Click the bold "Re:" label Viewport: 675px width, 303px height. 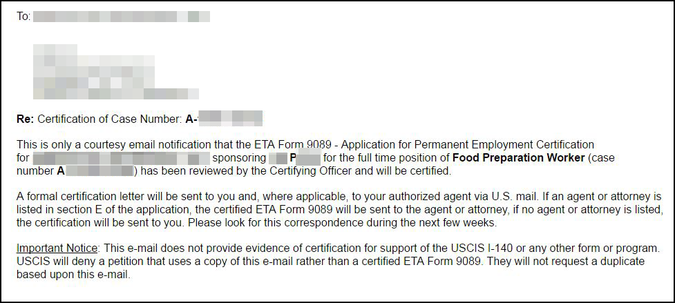coord(26,119)
